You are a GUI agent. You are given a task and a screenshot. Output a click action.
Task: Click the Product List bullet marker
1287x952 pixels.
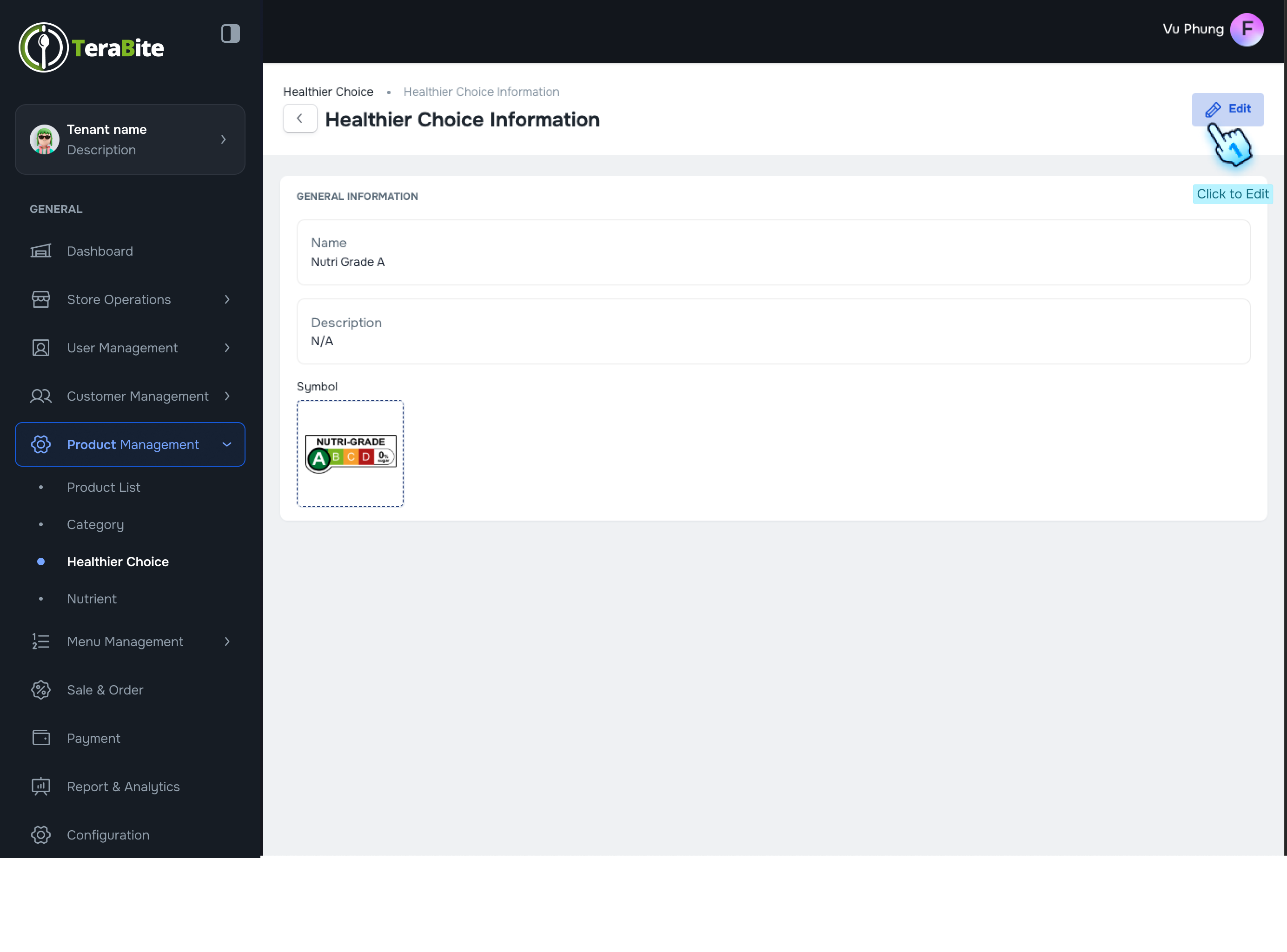(40, 487)
